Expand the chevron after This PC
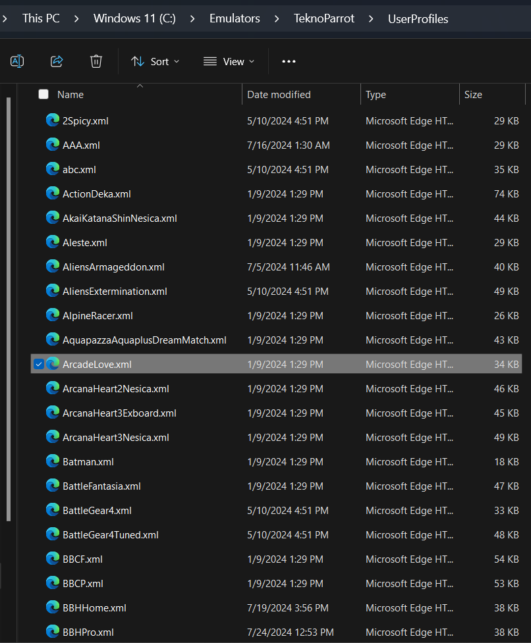The image size is (531, 643). point(76,19)
